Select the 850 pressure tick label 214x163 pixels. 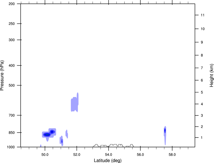click(x=12, y=133)
